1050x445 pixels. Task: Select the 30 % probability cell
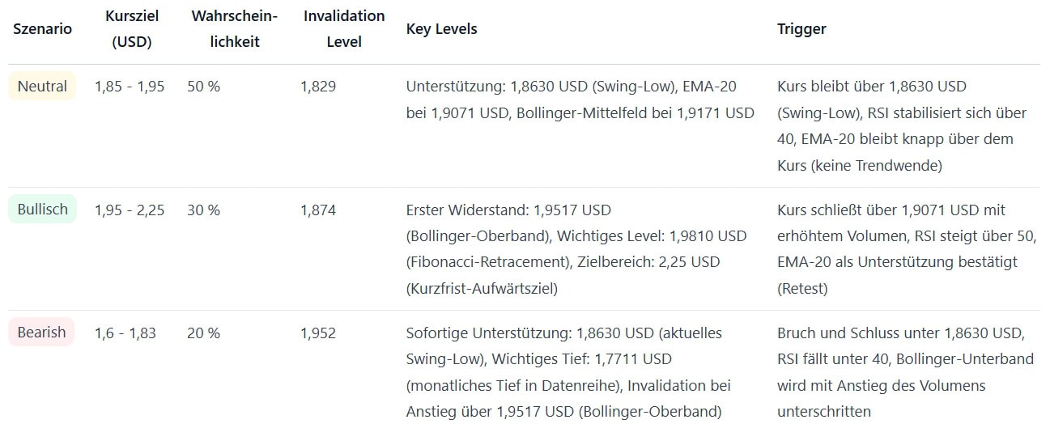[x=203, y=210]
